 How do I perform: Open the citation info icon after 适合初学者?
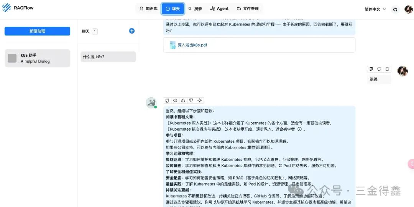tap(299, 129)
